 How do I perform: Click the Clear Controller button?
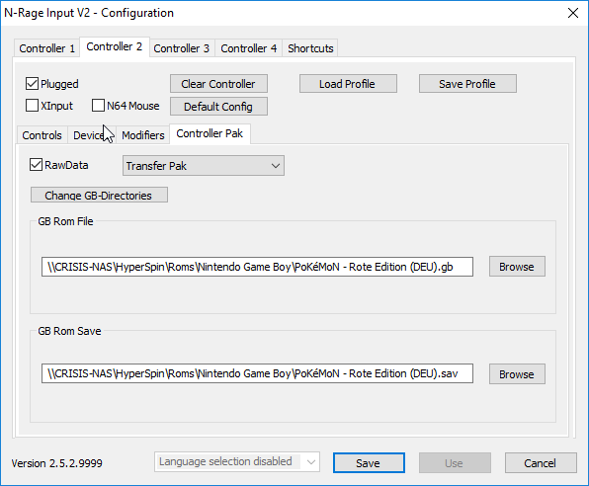coord(218,84)
